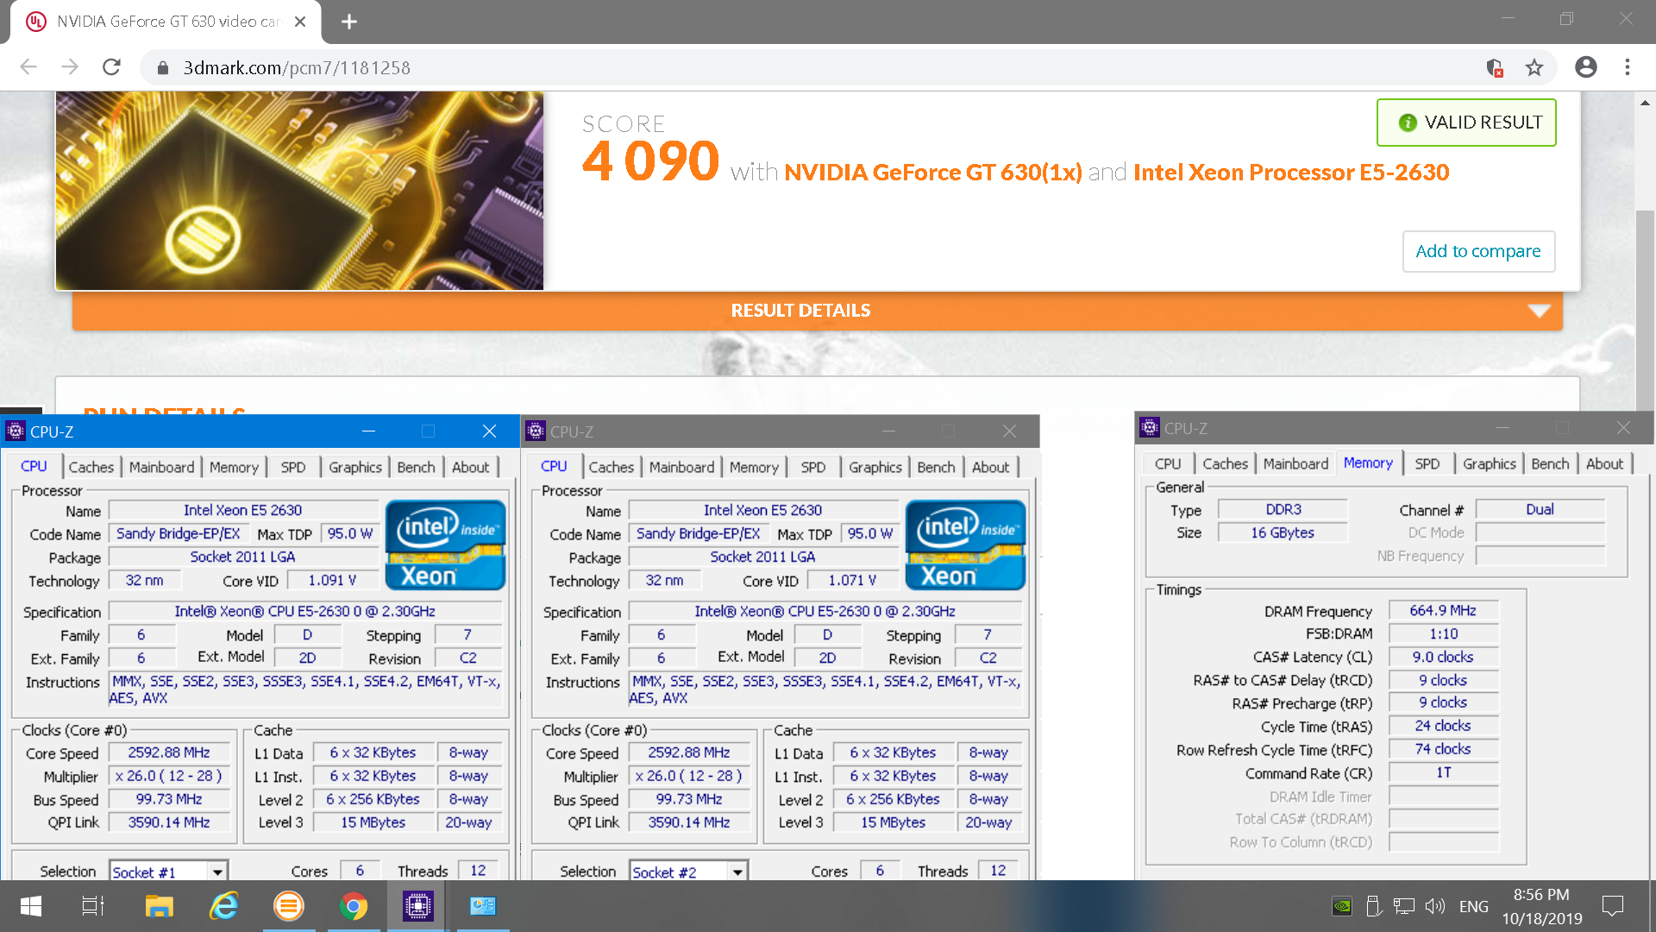
Task: Click the green valid result info icon
Action: [1408, 123]
